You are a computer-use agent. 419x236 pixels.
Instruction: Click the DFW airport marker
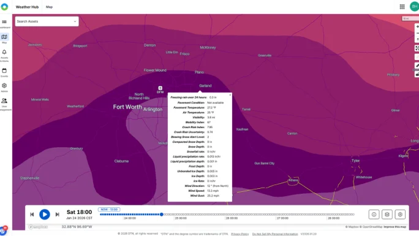[160, 88]
